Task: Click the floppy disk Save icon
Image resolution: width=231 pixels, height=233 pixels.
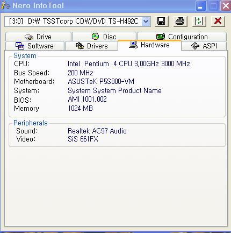Action: 161,22
